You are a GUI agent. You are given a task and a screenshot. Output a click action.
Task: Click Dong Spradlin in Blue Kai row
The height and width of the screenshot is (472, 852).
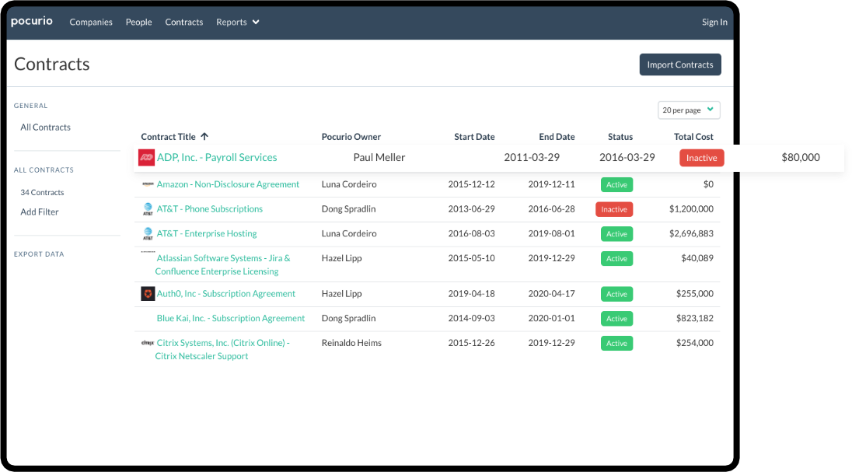[348, 318]
